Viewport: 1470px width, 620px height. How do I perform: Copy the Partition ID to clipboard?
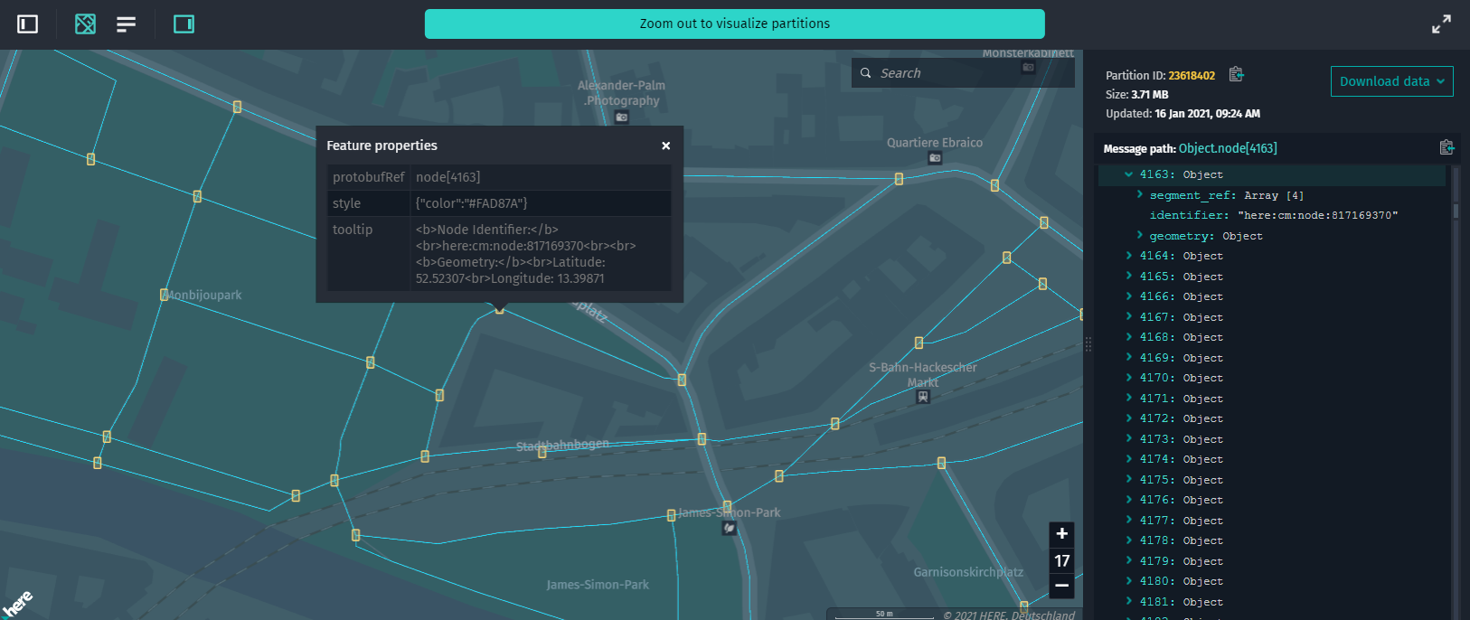pos(1236,75)
